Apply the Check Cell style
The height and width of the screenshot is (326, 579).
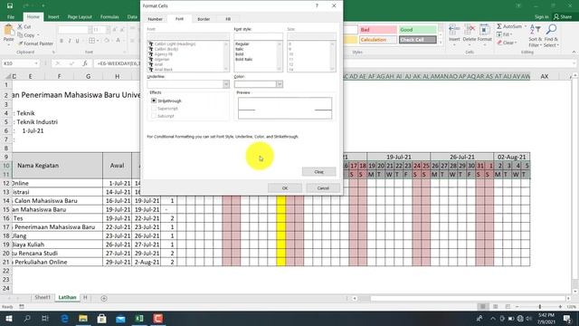[x=417, y=40]
